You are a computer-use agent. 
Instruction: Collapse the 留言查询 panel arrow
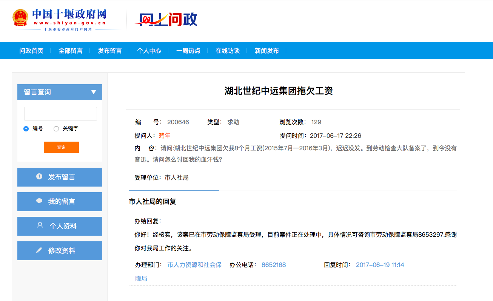[x=94, y=92]
